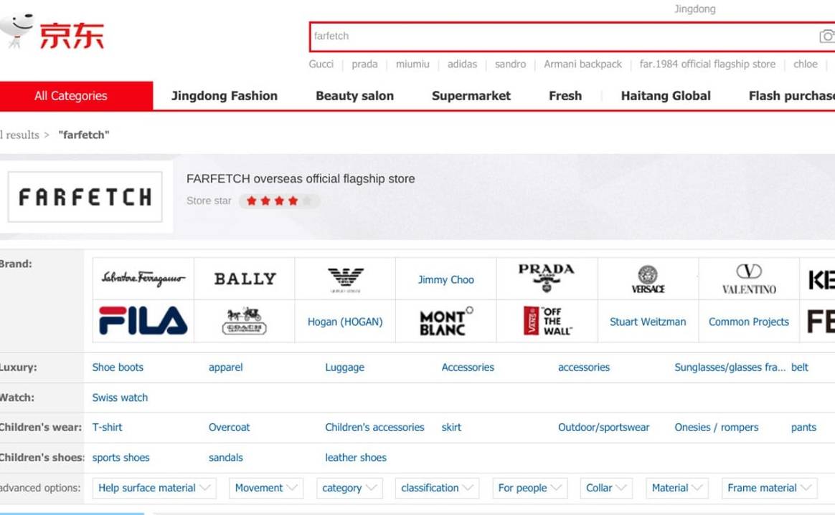Expand the Collar dropdown
The width and height of the screenshot is (835, 515).
(x=605, y=488)
